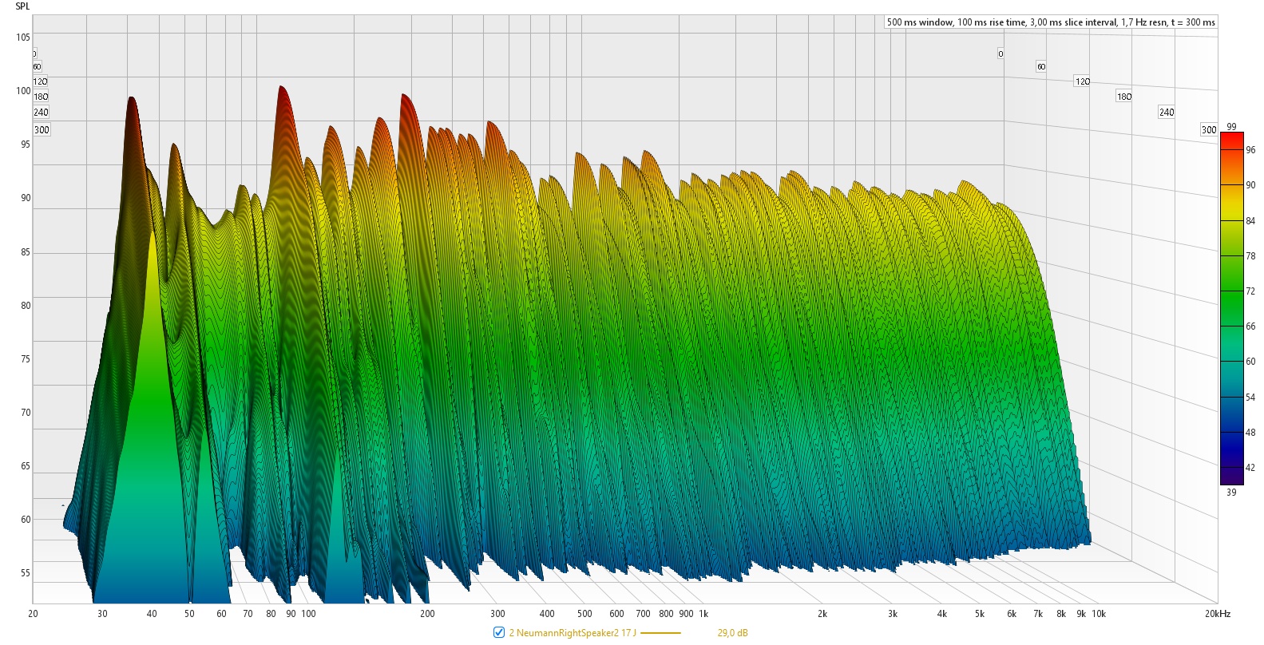
Task: Click the 99 maximum label above colour scale
Action: tap(1231, 127)
